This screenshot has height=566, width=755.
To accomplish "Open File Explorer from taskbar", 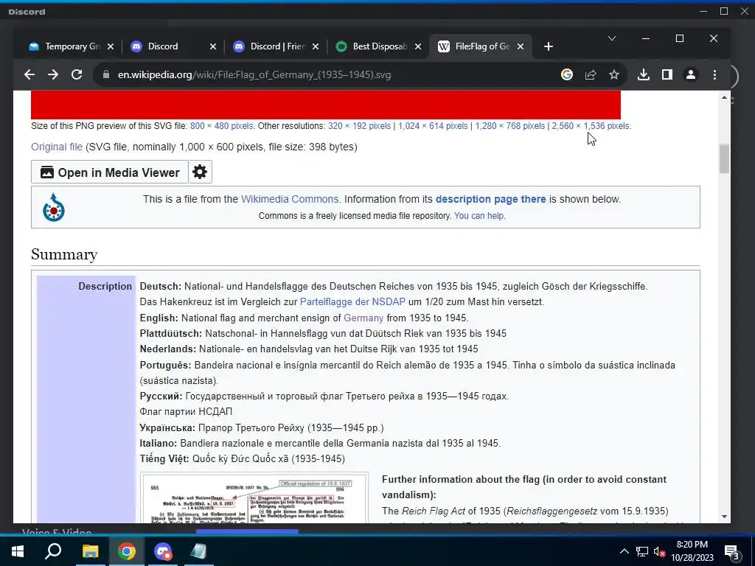I will click(x=90, y=551).
